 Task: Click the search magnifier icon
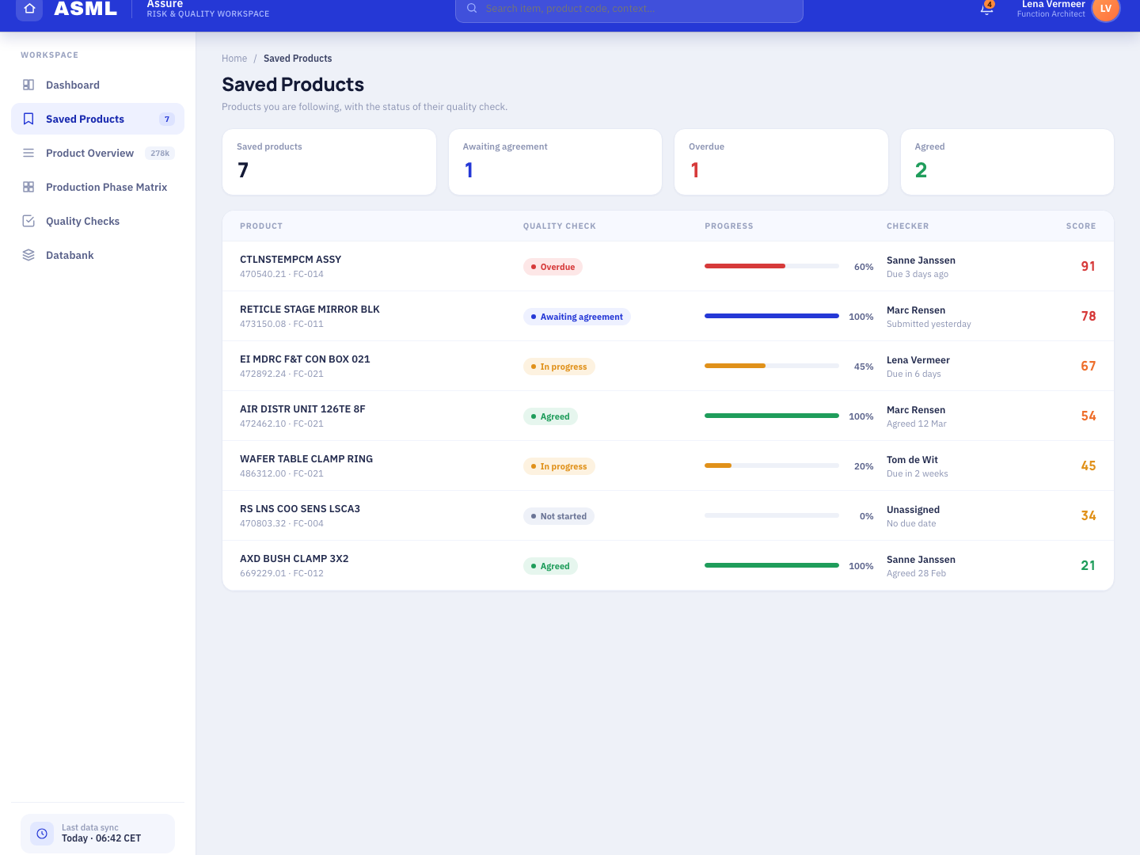click(x=472, y=8)
